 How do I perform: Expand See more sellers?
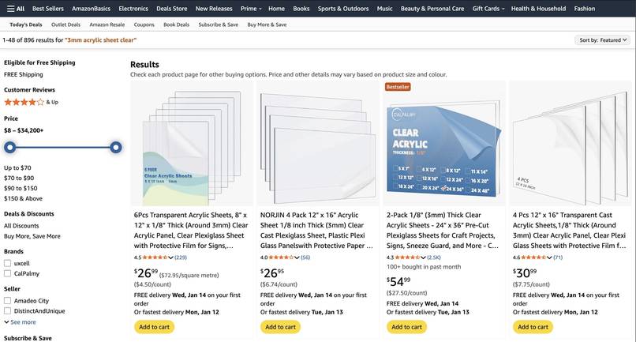(x=20, y=322)
